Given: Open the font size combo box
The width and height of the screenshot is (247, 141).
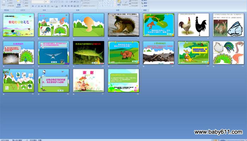Looking at the screenshot, I should [46, 2].
